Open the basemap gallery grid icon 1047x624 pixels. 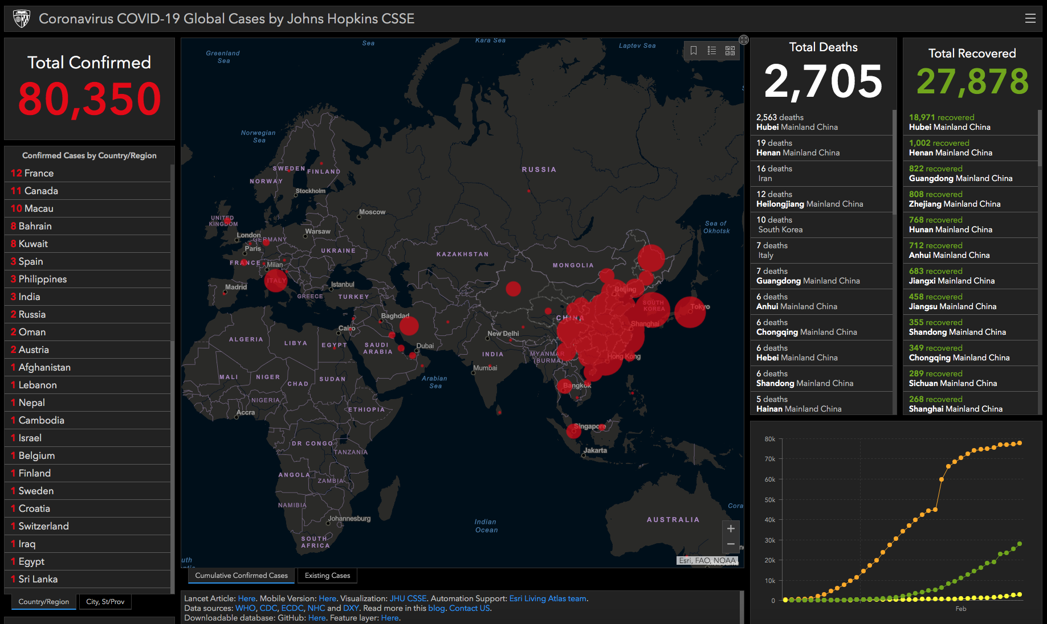pos(730,51)
